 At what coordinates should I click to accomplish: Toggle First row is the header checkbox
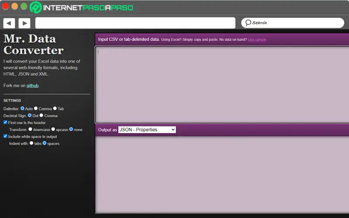(x=5, y=122)
